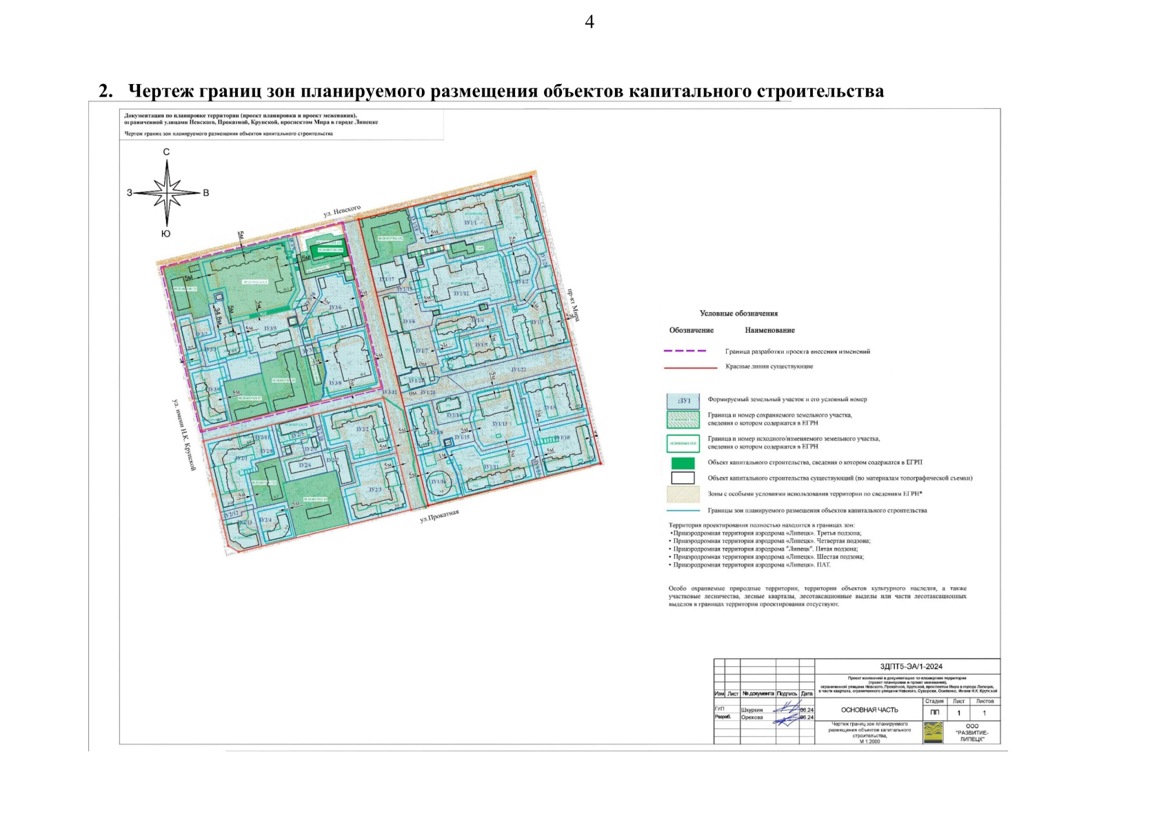Click the empty white rectangle legend symbol

point(683,478)
